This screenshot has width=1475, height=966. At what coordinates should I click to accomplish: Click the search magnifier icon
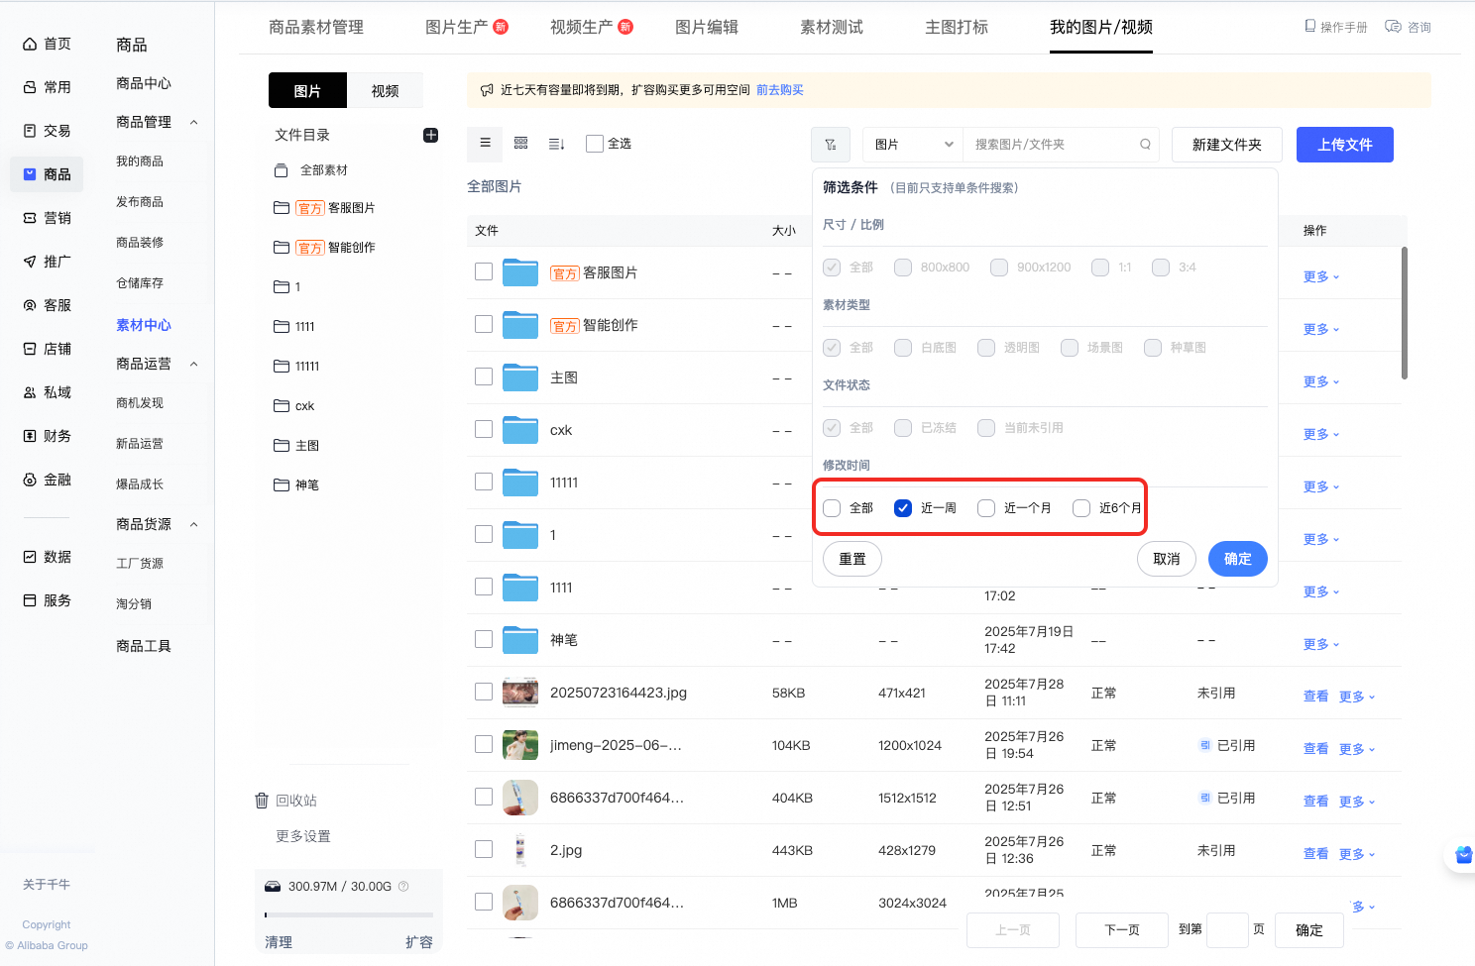(1145, 145)
